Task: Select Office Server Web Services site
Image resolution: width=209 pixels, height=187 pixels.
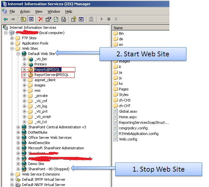Action: [50, 138]
